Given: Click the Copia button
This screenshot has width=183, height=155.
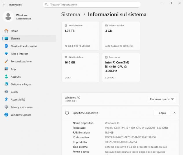Looking at the screenshot, I should [x=162, y=113].
